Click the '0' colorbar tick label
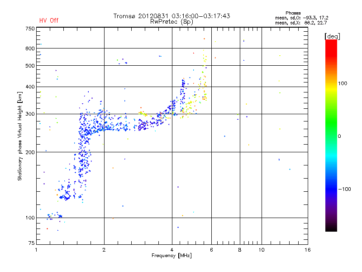 pos(339,136)
